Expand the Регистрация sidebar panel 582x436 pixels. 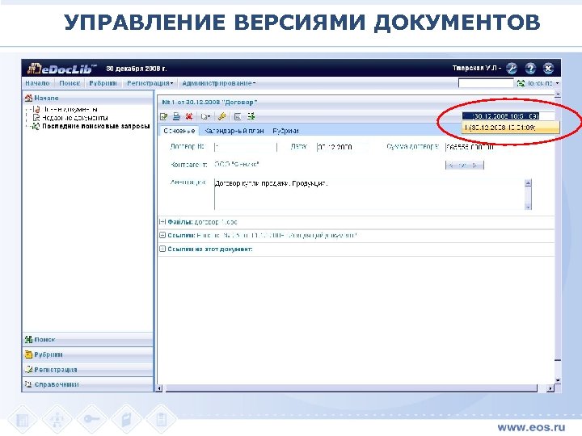(87, 370)
